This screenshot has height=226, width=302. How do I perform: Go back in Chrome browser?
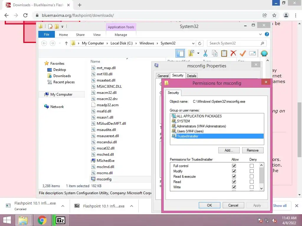coord(6,15)
